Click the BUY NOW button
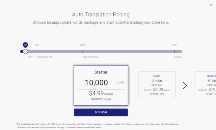The height and width of the screenshot is (130, 216). [x=101, y=112]
